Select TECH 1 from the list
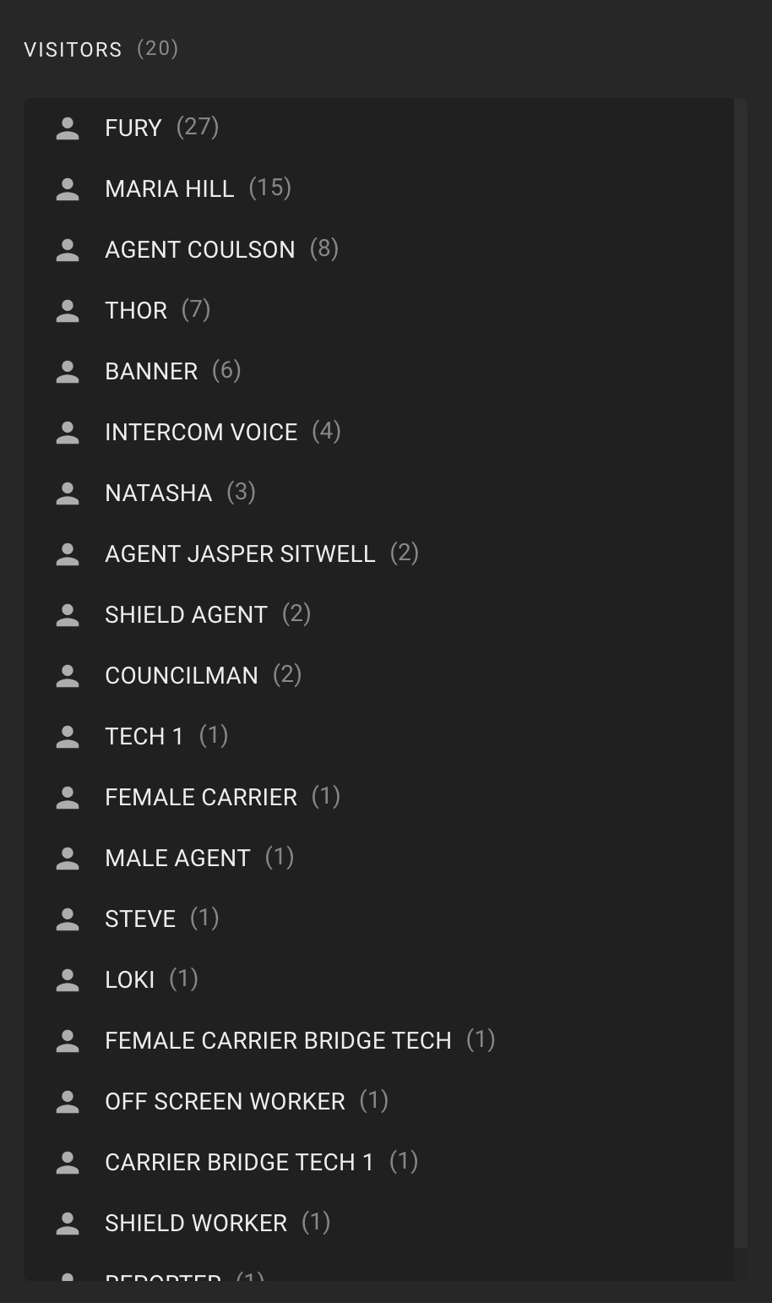This screenshot has width=772, height=1303. (x=378, y=737)
